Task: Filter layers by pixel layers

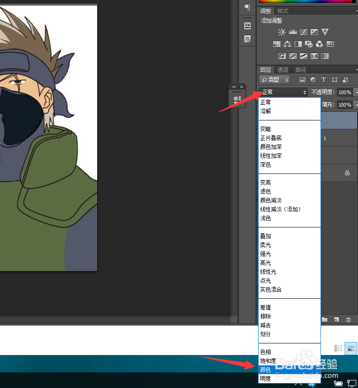Action: (302, 80)
